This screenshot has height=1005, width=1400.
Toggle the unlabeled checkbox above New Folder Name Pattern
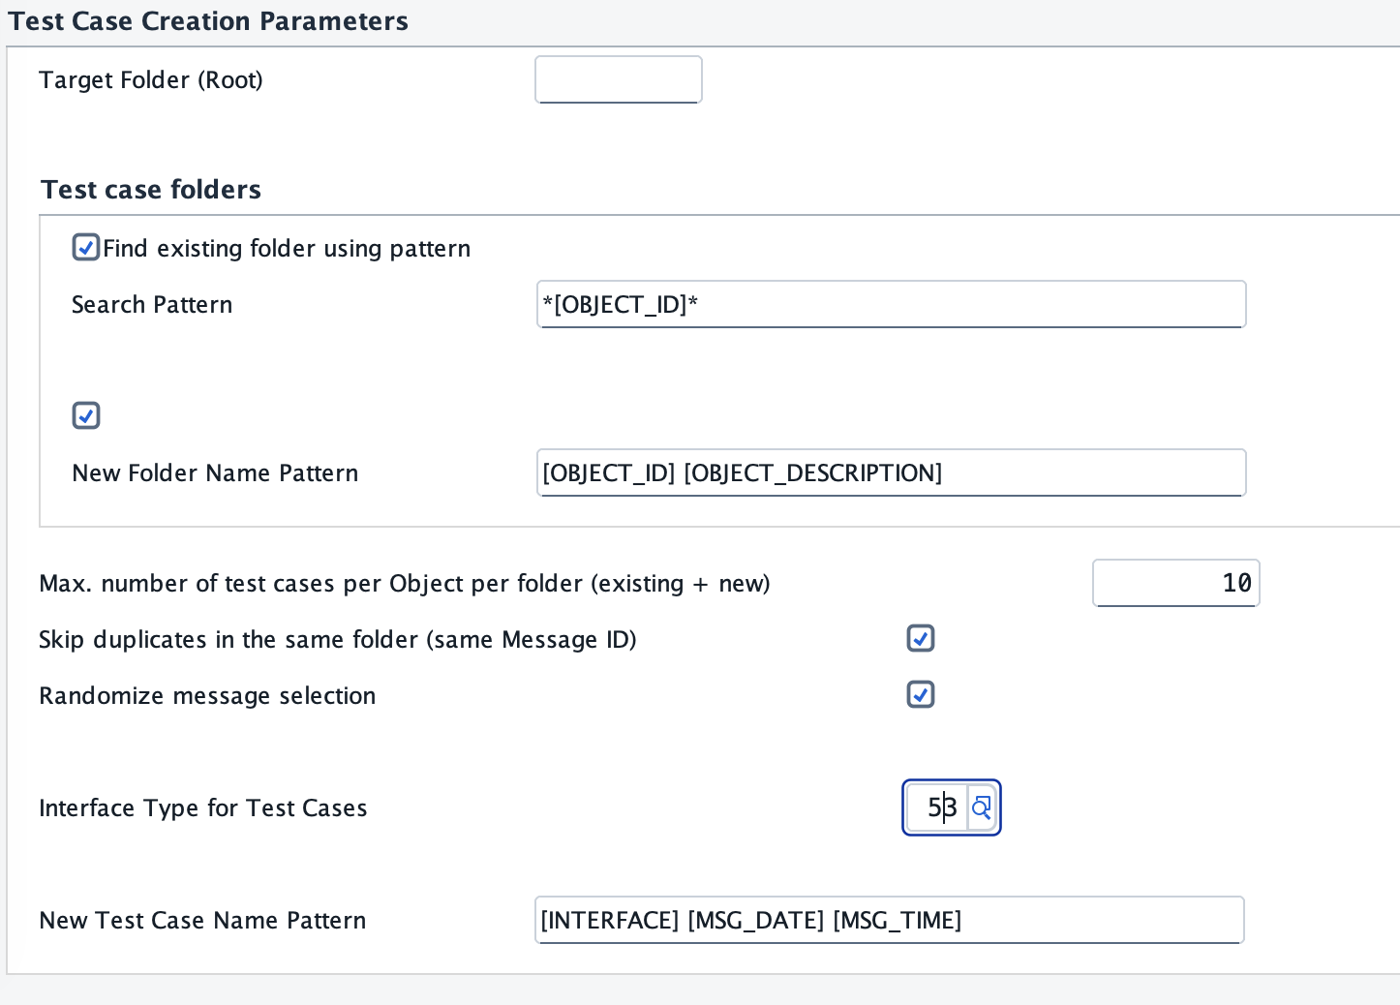coord(86,416)
